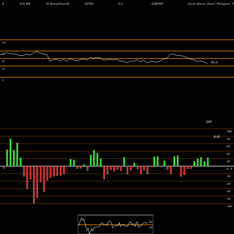Click the RSI axis label 100
Image resolution: width=234 pixels, height=234 pixels.
coord(4,43)
